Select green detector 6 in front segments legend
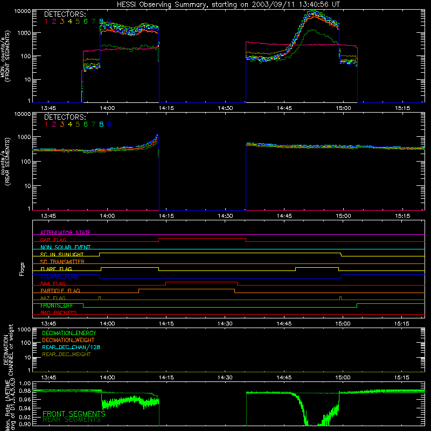Screen dimensions: 431x431 tap(86, 22)
